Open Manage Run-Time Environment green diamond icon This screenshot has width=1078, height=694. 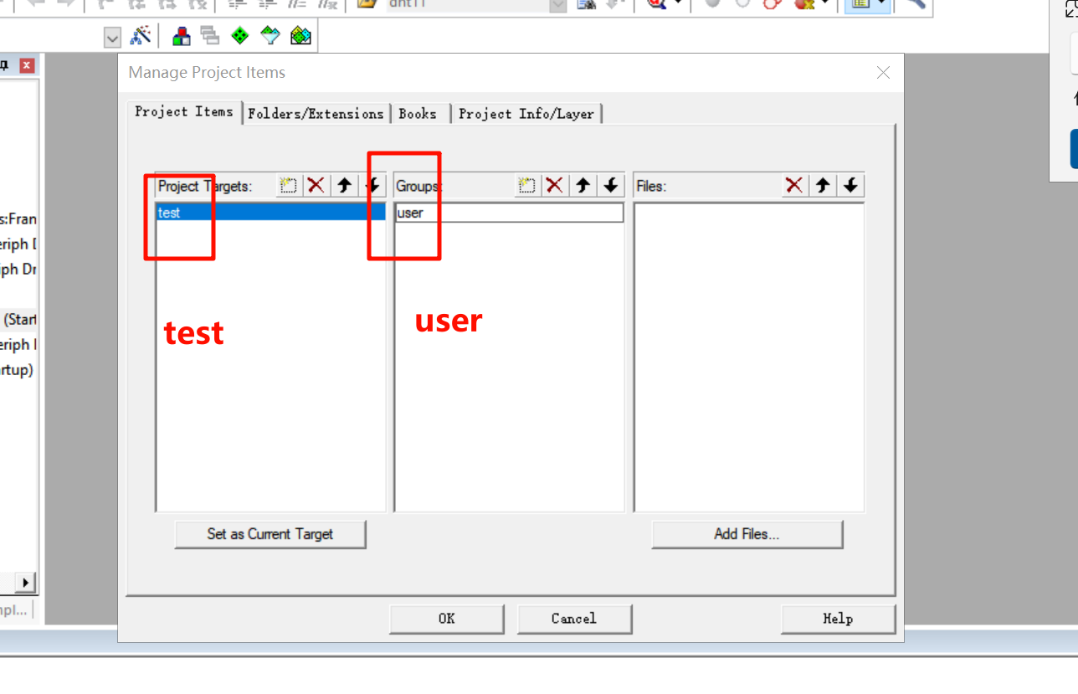239,36
